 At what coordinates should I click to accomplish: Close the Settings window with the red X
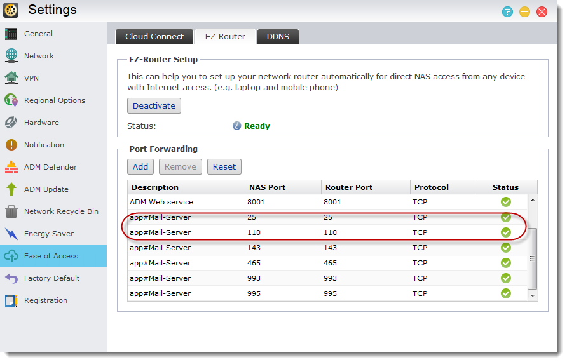(542, 12)
